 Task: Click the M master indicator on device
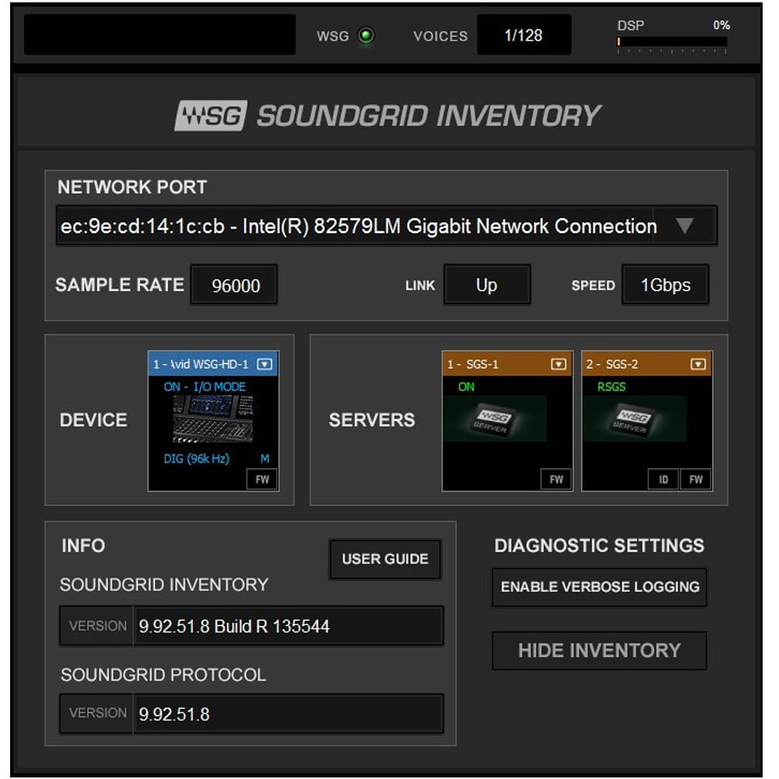(265, 459)
